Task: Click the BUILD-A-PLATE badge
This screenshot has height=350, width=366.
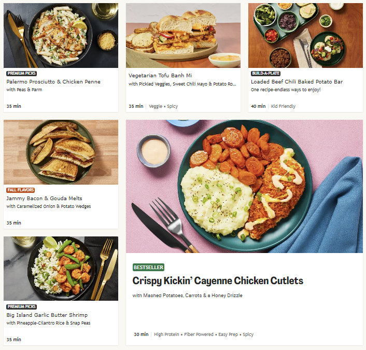Action: point(265,73)
